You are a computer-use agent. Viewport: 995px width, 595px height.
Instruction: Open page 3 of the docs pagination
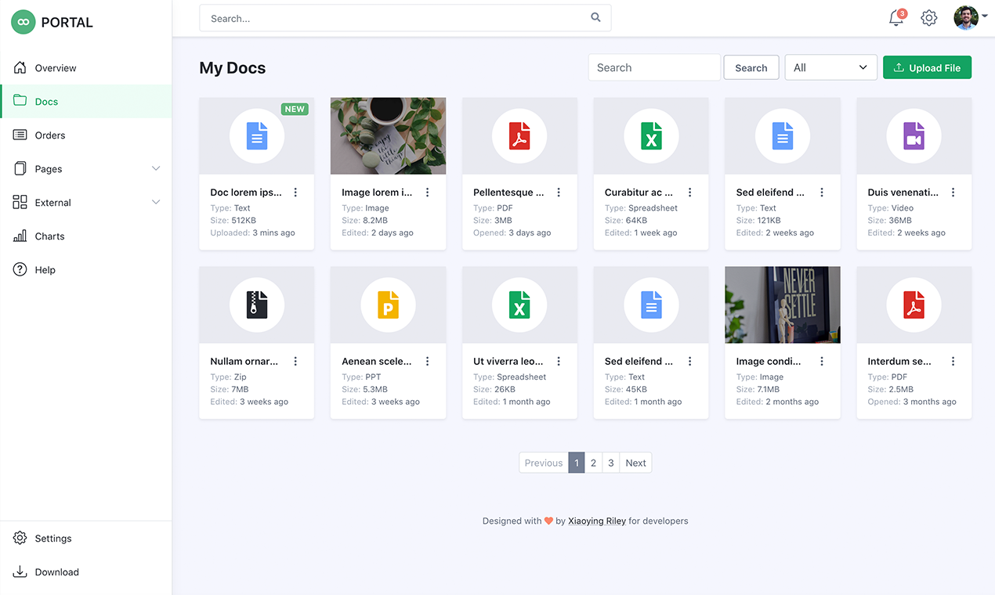610,463
